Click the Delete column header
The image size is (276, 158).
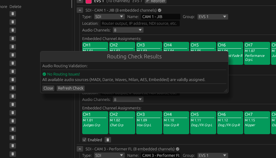15,6
